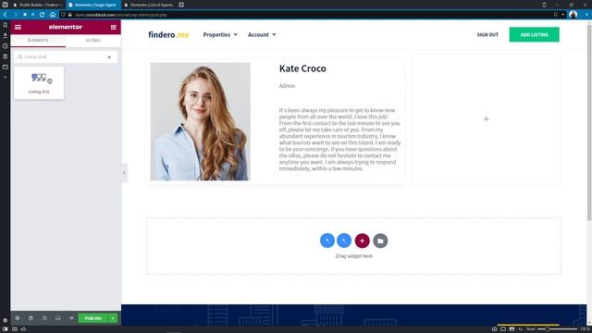Screen dimensions: 592x333
Task: Click the Sign Out link
Action: pyautogui.click(x=487, y=35)
